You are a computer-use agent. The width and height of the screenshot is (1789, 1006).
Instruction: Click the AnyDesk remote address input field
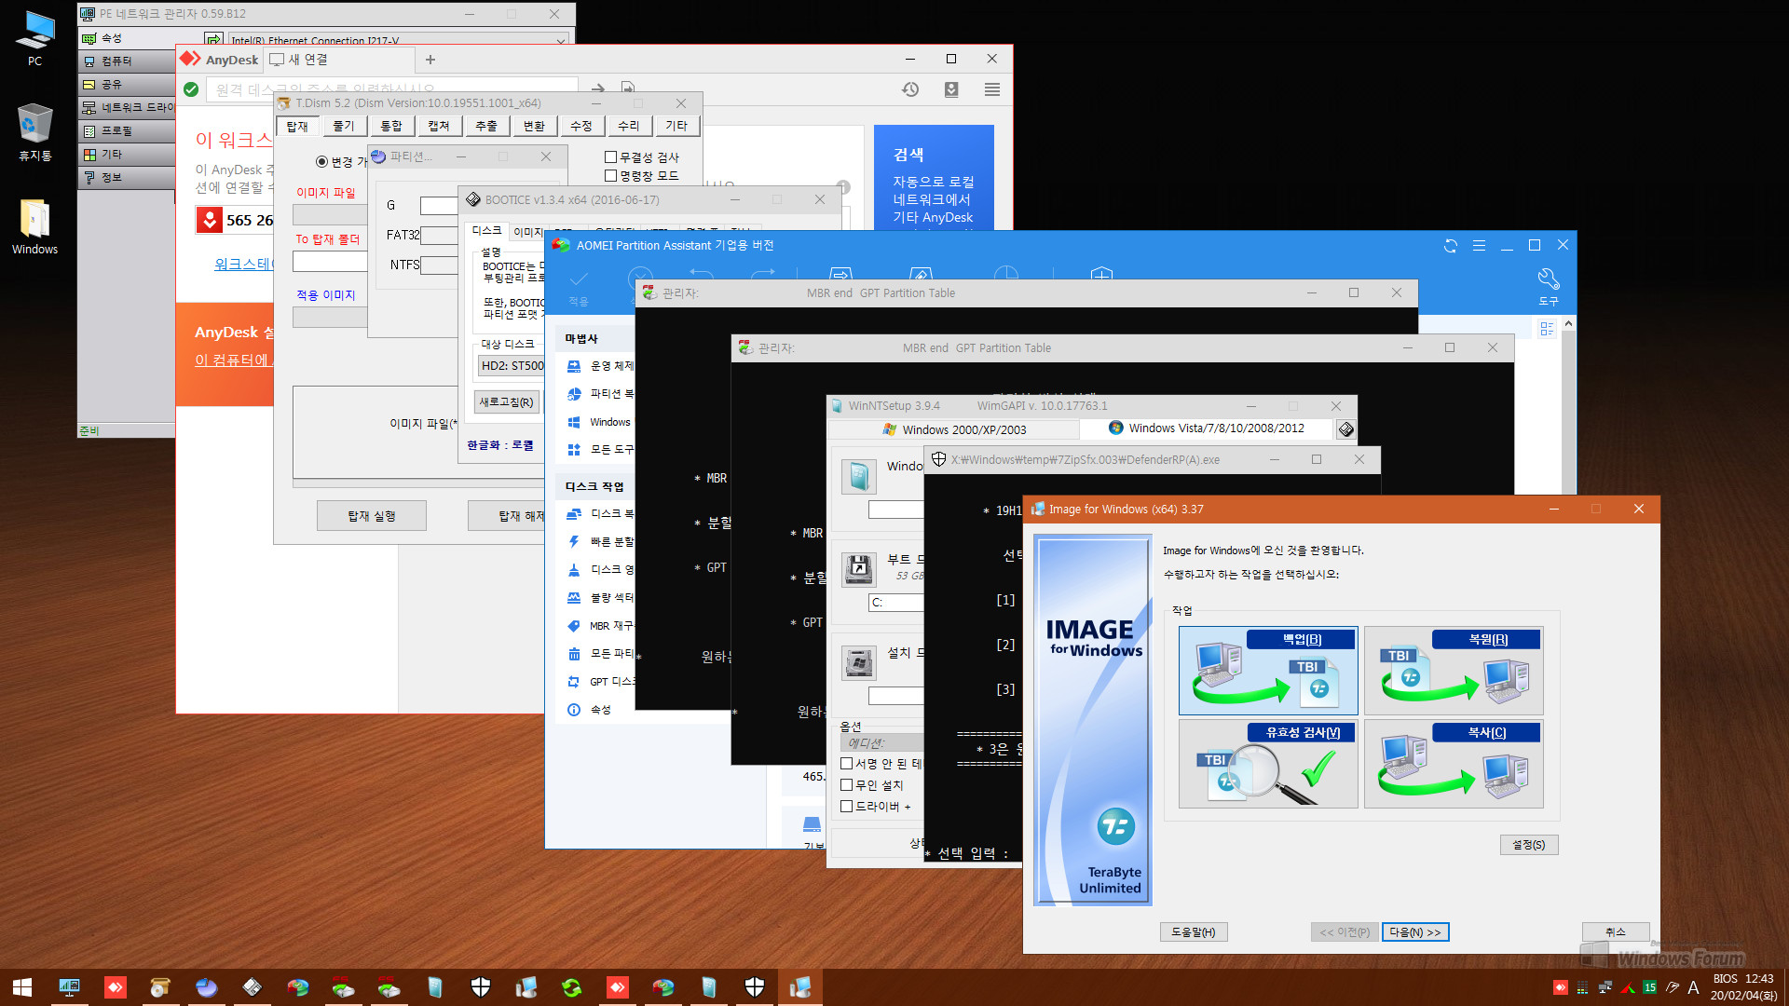[391, 89]
